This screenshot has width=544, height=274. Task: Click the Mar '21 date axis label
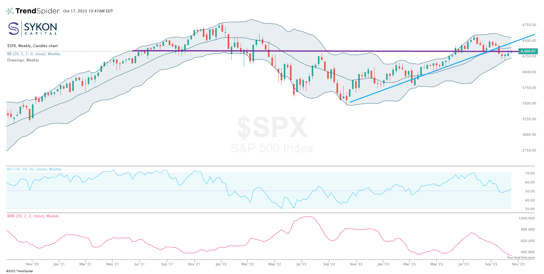[85, 264]
